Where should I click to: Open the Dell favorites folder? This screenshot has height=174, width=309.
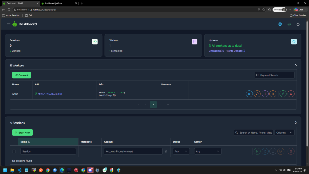pyautogui.click(x=29, y=15)
